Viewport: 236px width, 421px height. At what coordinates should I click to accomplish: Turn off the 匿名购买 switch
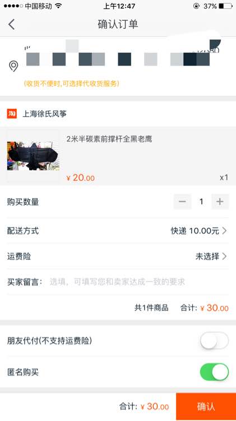tap(214, 372)
